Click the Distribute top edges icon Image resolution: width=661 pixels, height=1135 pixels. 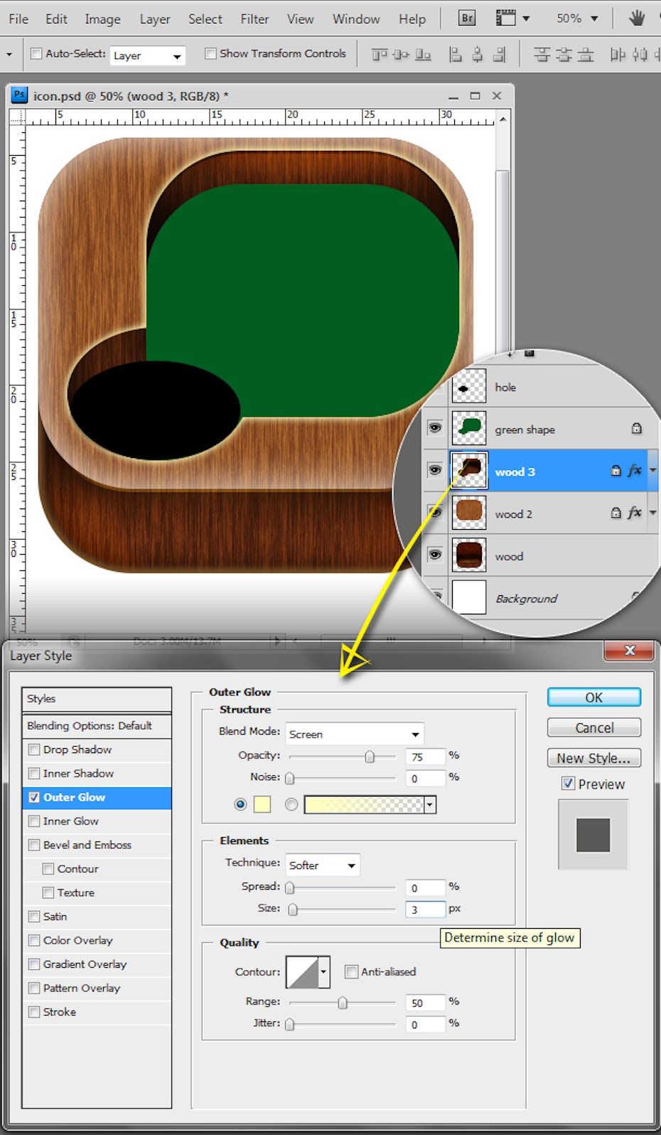point(542,54)
